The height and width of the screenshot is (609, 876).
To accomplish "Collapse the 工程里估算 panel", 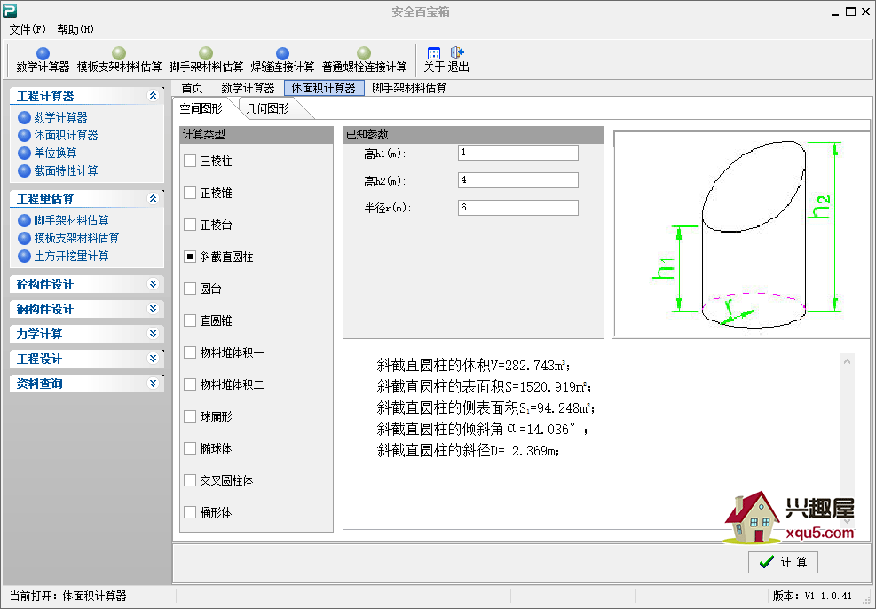I will 153,198.
